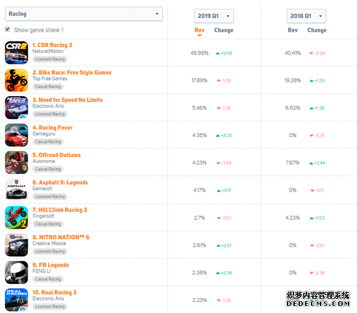Sort by 2019 Q1 Rev column
357x313 pixels.
click(199, 30)
